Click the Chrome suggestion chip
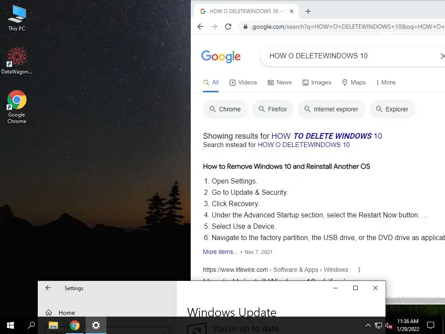 [225, 109]
